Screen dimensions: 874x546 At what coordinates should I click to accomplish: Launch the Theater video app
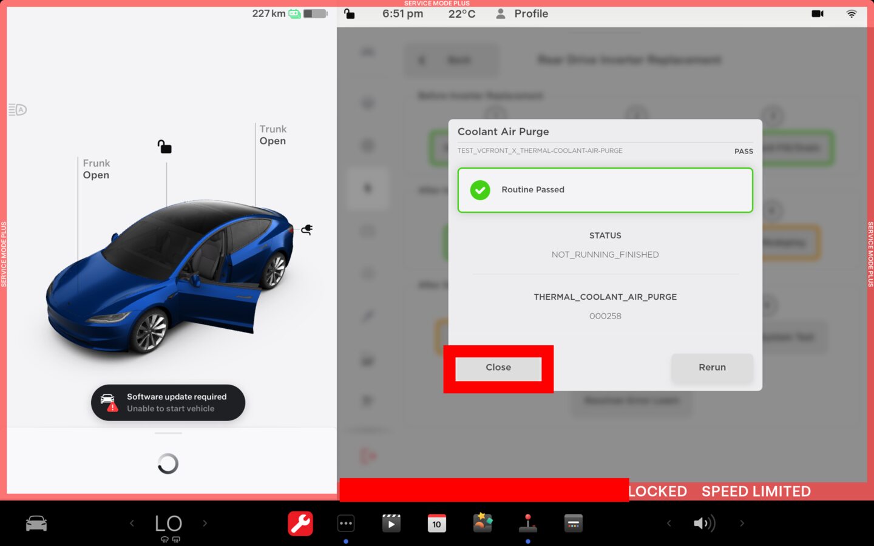coord(391,523)
